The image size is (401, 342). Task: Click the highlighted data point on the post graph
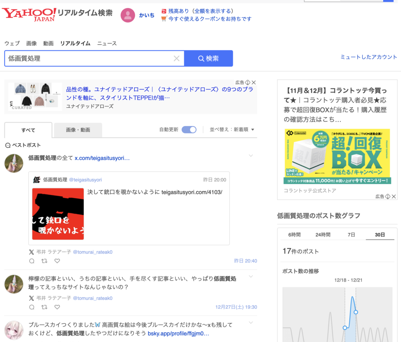356,312
